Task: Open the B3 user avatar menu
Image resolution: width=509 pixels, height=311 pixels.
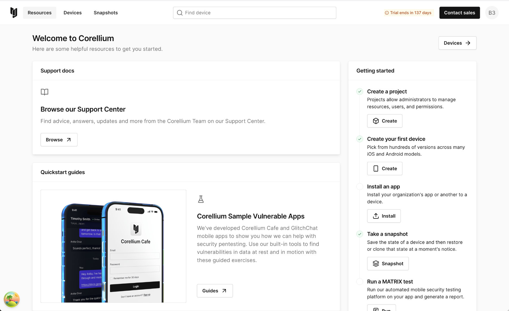Action: [491, 13]
